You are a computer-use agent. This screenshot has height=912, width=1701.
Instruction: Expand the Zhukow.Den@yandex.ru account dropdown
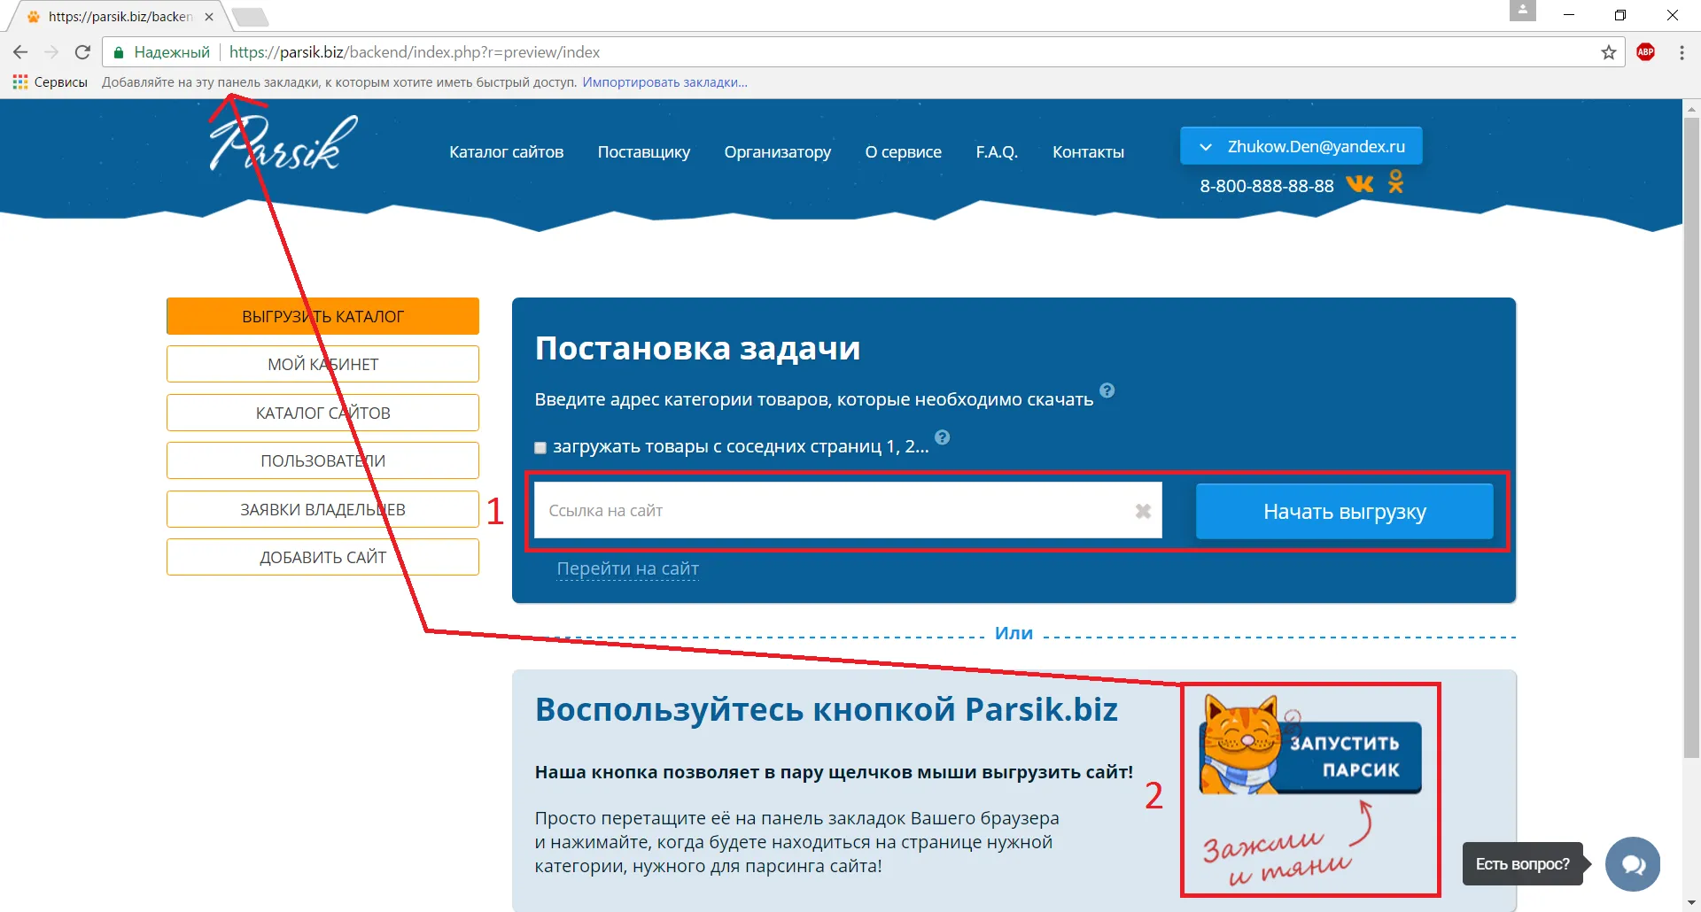tap(1301, 146)
